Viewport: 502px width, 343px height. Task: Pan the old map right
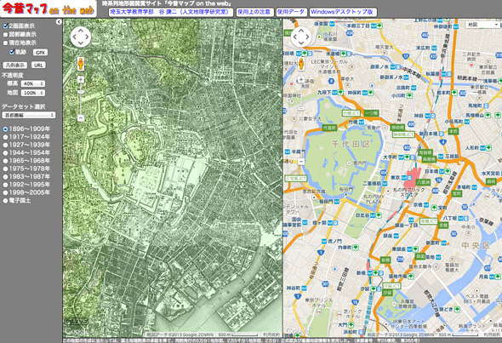tap(87, 37)
